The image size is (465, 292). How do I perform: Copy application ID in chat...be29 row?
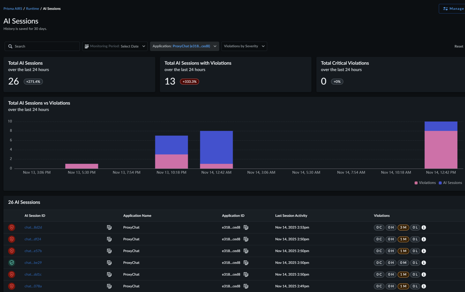pyautogui.click(x=246, y=263)
